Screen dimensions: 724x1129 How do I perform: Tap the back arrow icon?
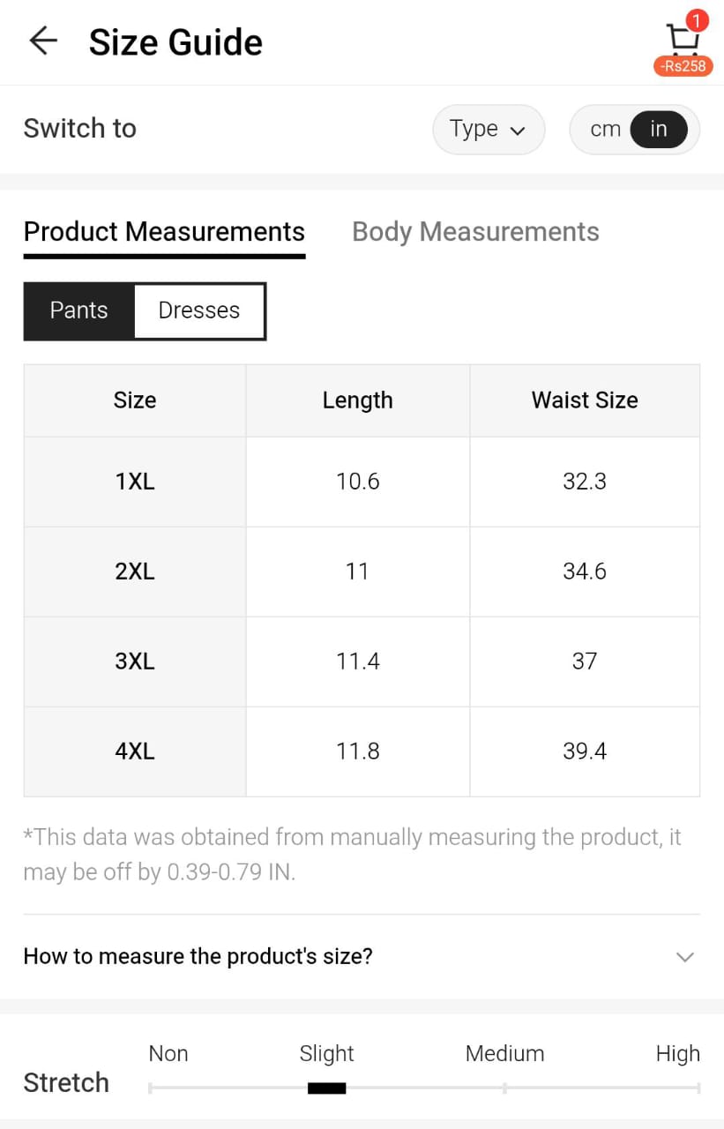tap(43, 41)
